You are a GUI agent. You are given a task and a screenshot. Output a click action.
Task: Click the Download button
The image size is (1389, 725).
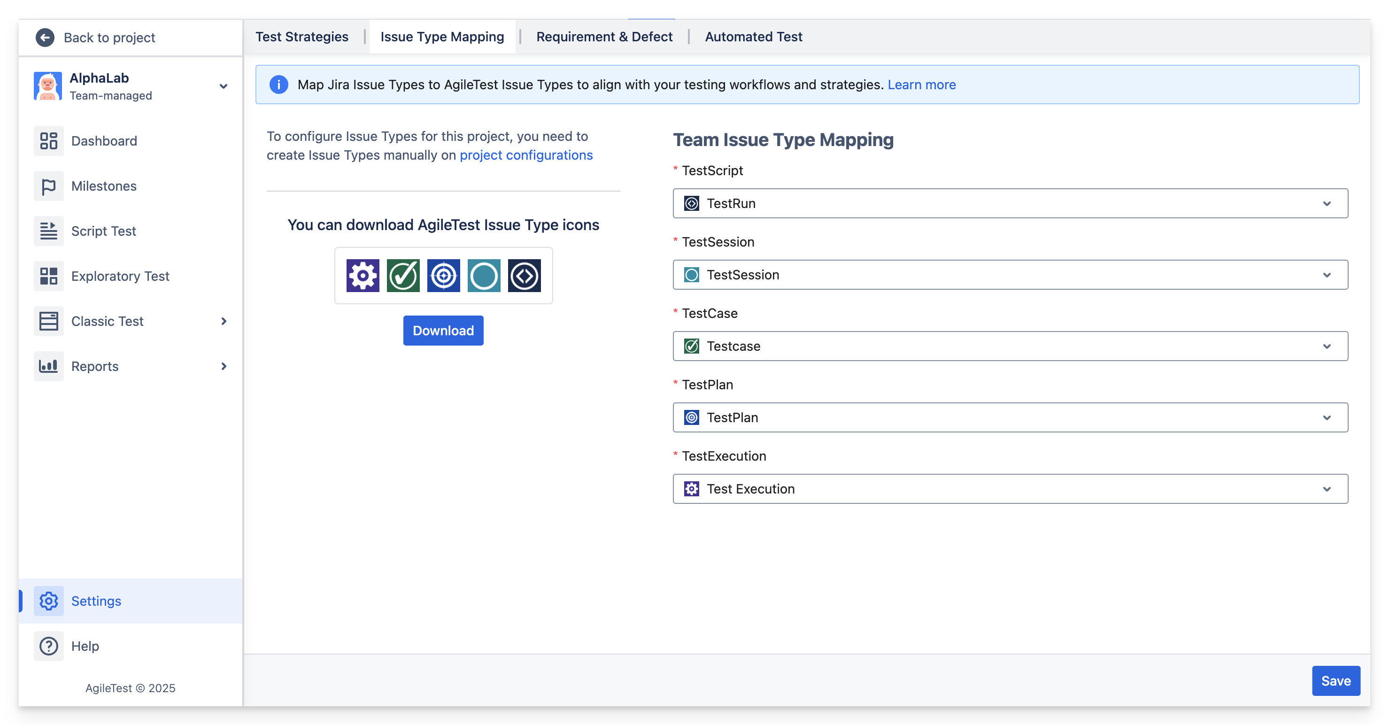(x=443, y=331)
